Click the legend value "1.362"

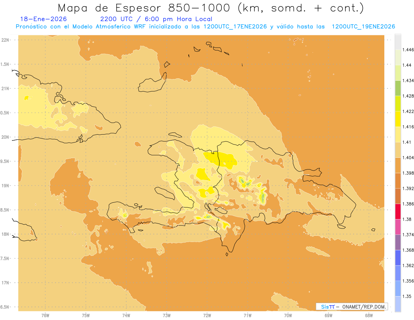408,265
